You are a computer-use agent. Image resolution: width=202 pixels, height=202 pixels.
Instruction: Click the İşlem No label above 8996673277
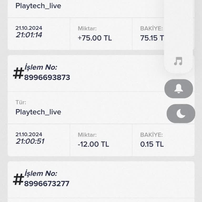coord(41,174)
